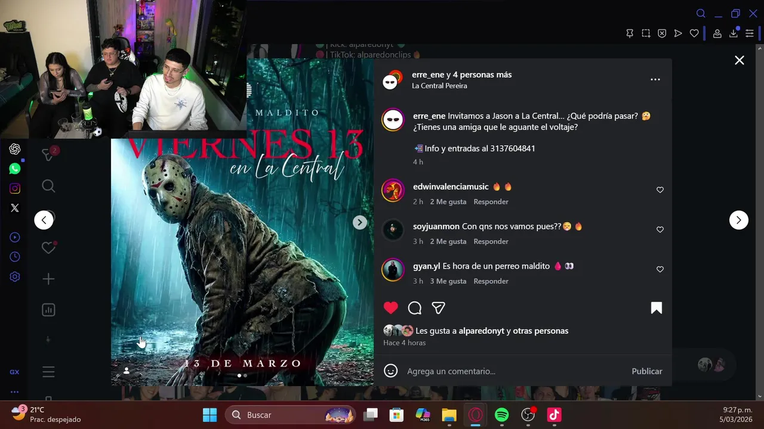This screenshot has height=429, width=764.
Task: Open 'La Central Pereira' location link
Action: [439, 86]
